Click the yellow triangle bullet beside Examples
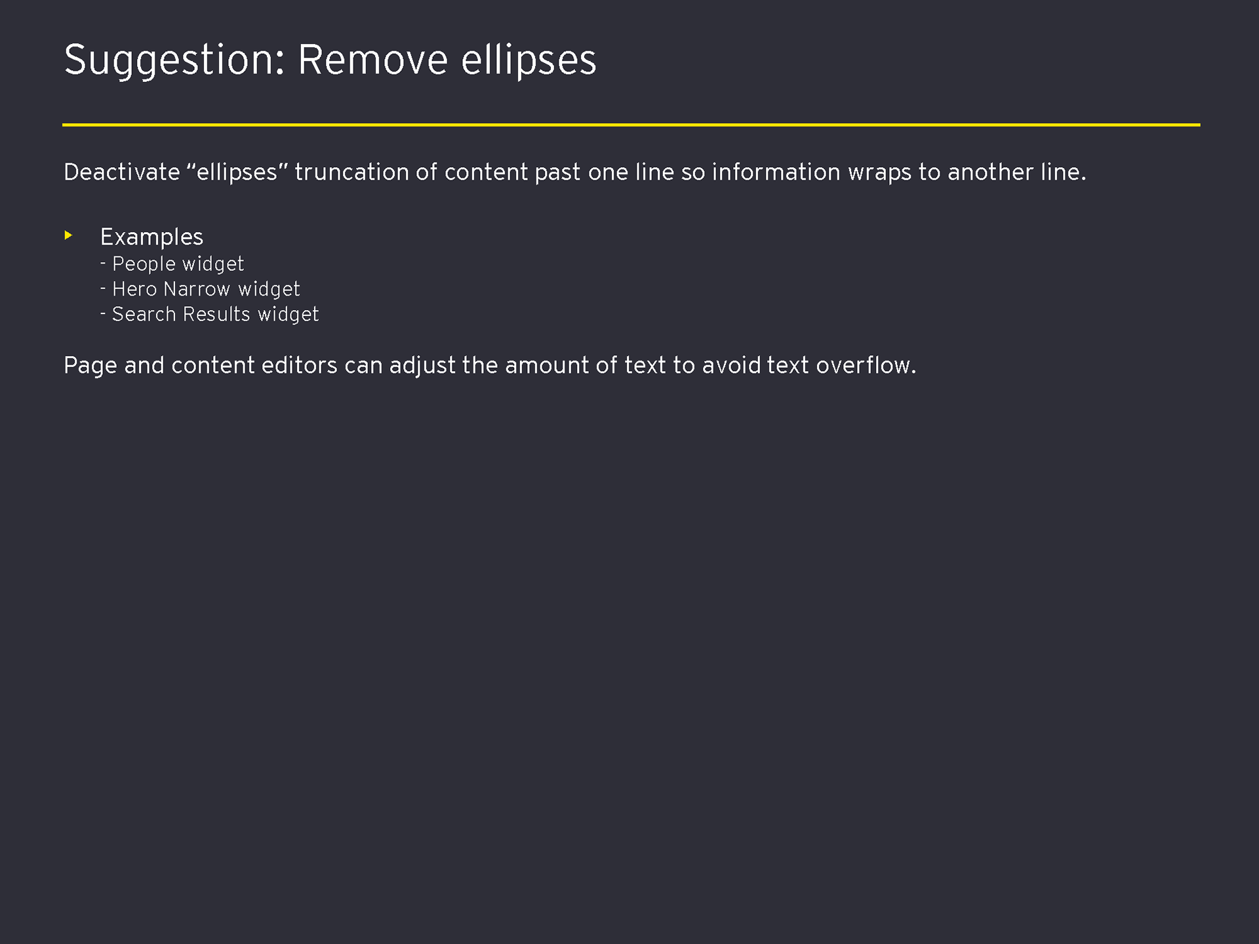Image resolution: width=1259 pixels, height=944 pixels. [x=68, y=235]
